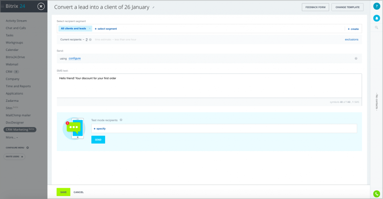The height and width of the screenshot is (199, 383).
Task: Open Company menu item
Action: click(x=12, y=79)
